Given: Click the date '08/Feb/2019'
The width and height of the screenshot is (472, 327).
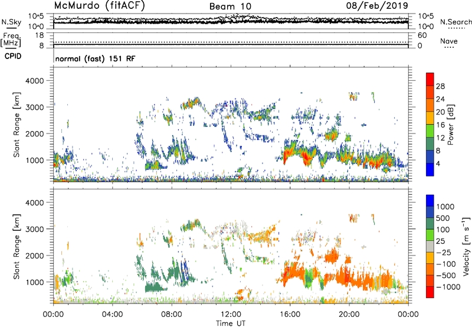Looking at the screenshot, I should tap(377, 5).
